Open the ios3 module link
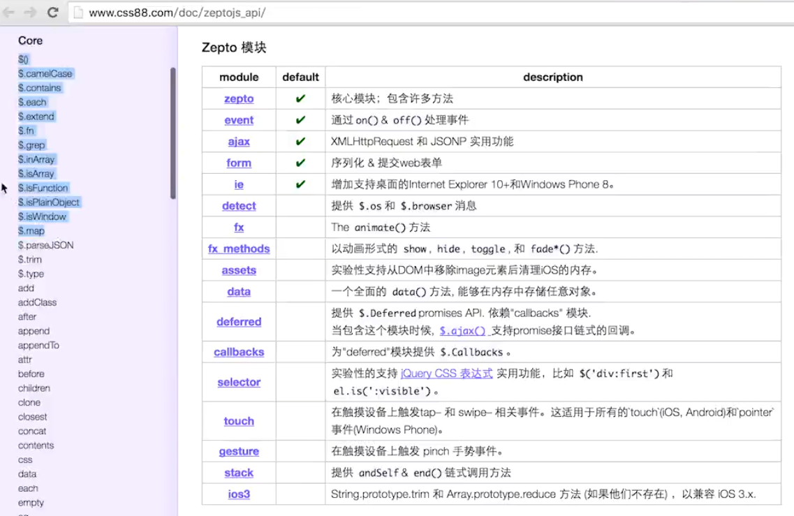This screenshot has width=794, height=516. (239, 494)
